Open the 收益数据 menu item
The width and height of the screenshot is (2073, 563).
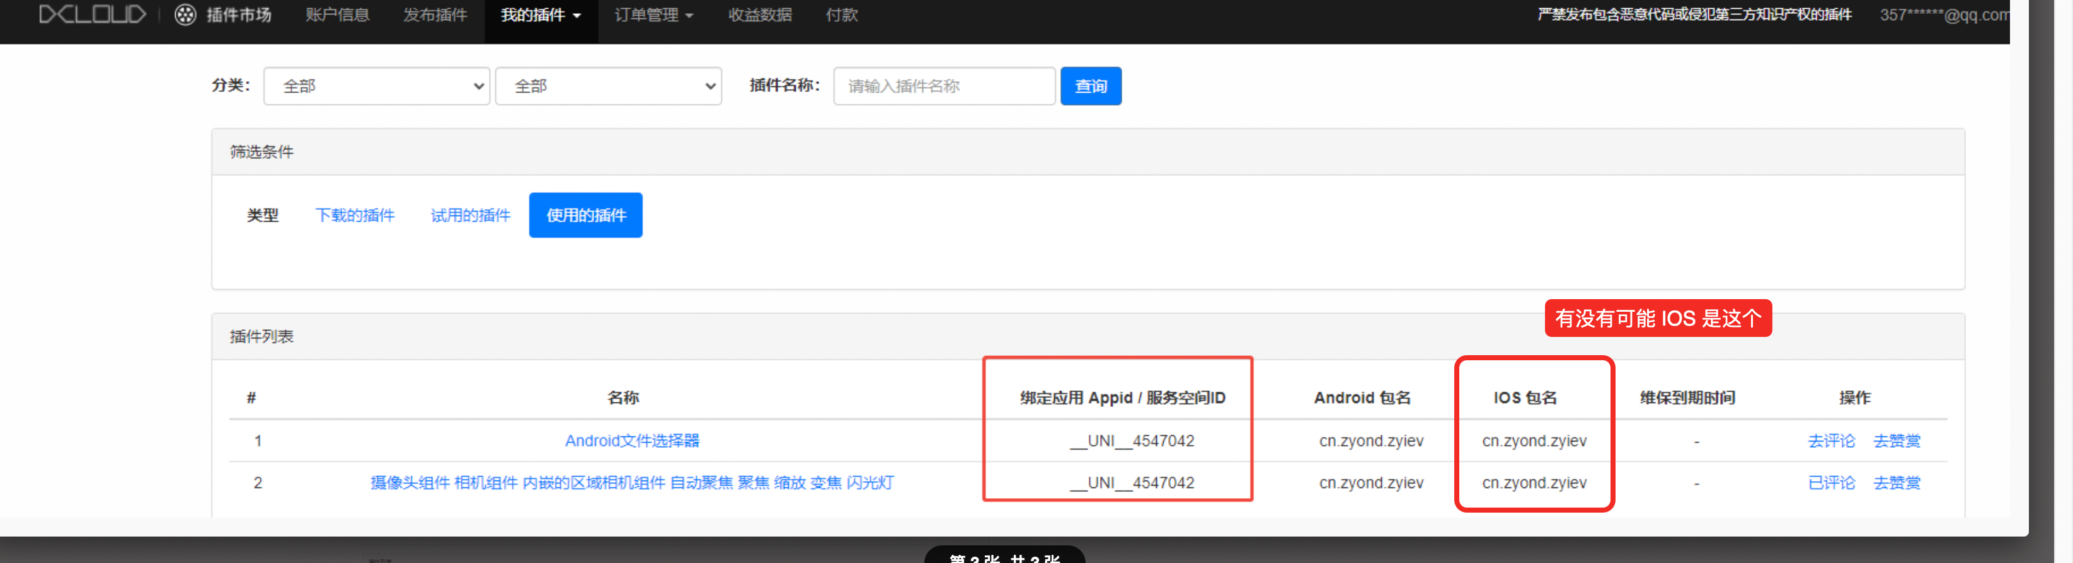(x=760, y=14)
